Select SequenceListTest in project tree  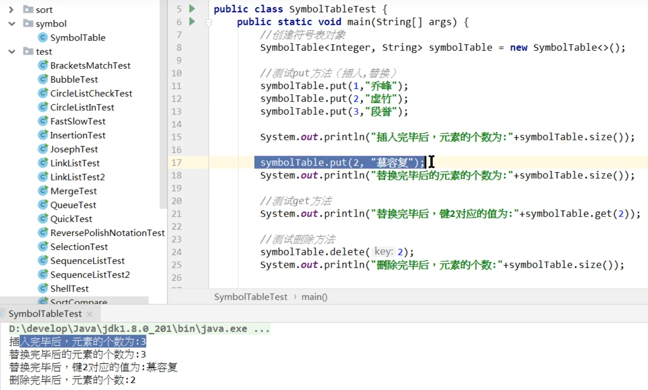pos(87,261)
